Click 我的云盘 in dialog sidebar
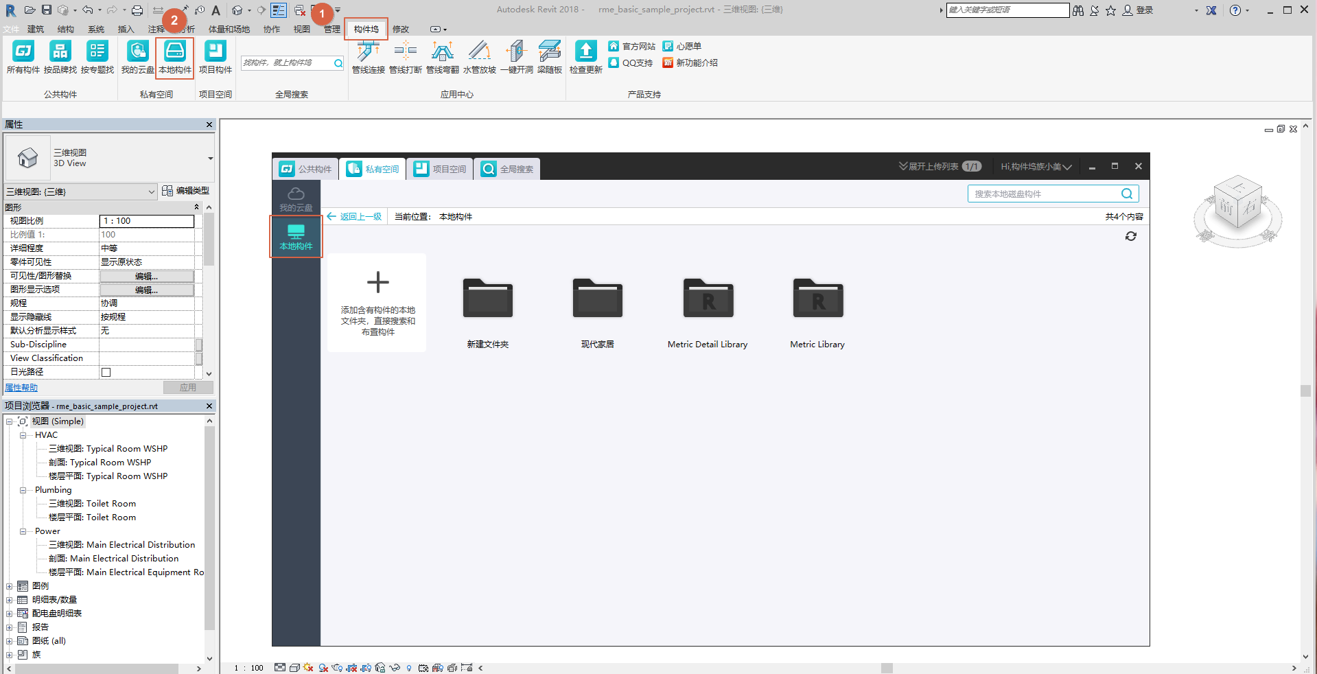Viewport: 1317px width, 674px height. click(x=296, y=199)
